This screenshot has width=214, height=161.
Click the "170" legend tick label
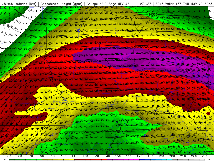pyautogui.click(x=140, y=156)
